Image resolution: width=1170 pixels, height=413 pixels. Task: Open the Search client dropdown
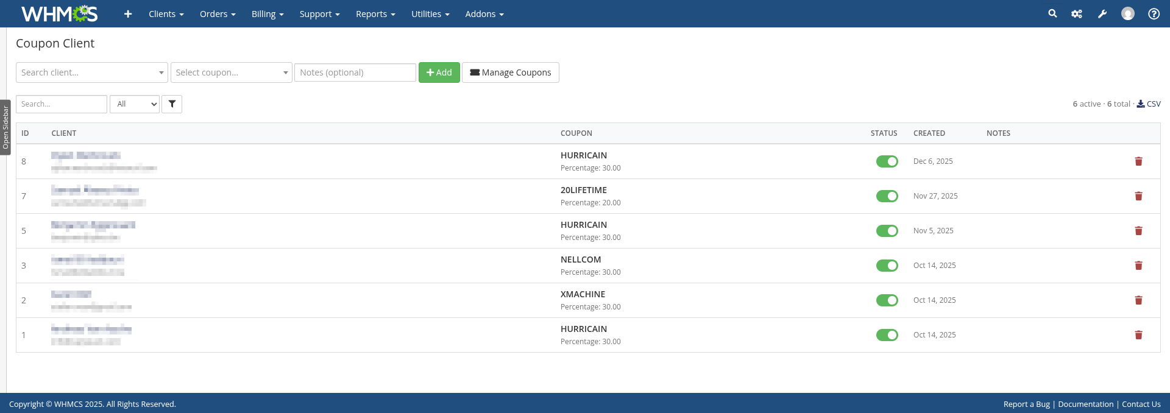(91, 72)
